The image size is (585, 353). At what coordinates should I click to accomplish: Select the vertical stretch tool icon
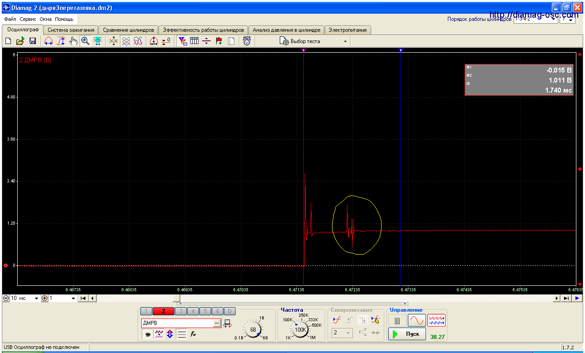[x=61, y=41]
